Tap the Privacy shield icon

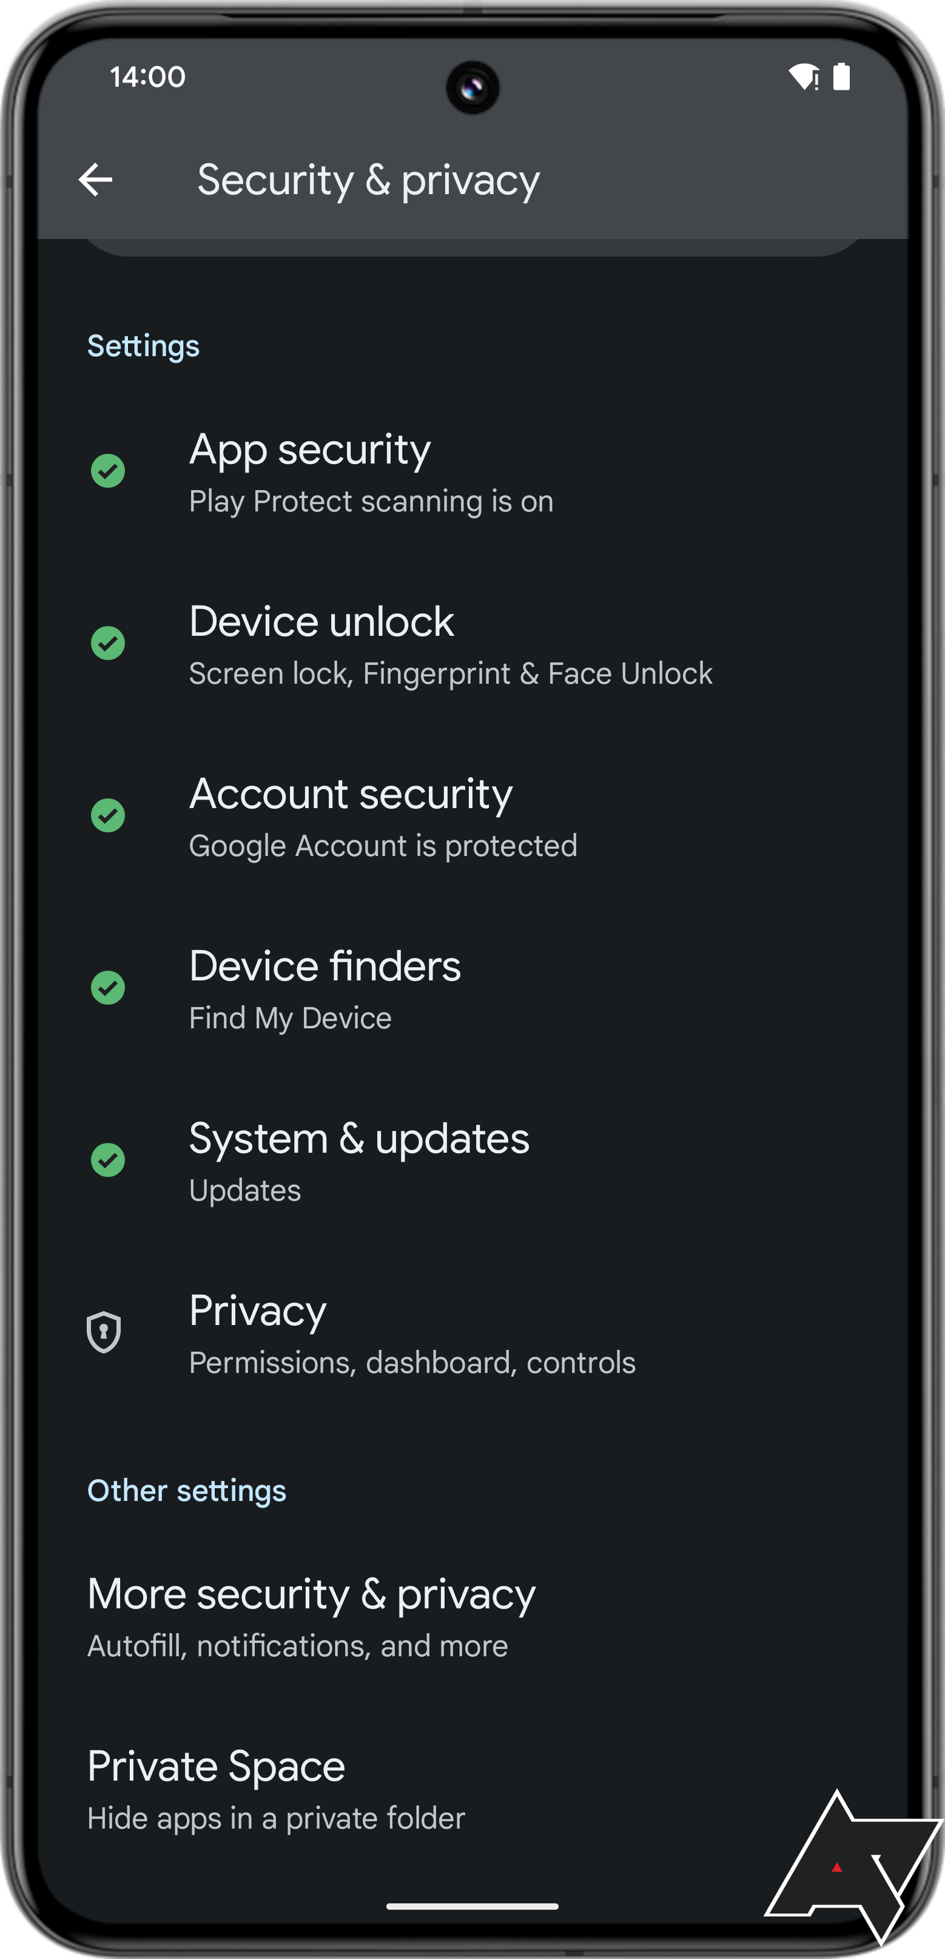[104, 1332]
